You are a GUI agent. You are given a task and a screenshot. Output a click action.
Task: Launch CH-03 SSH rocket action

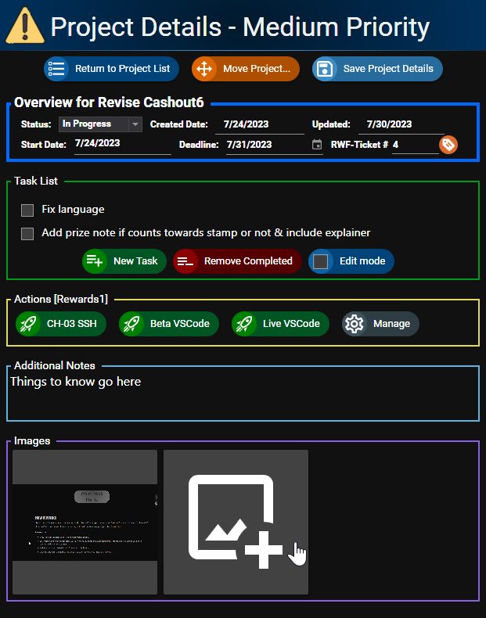61,324
